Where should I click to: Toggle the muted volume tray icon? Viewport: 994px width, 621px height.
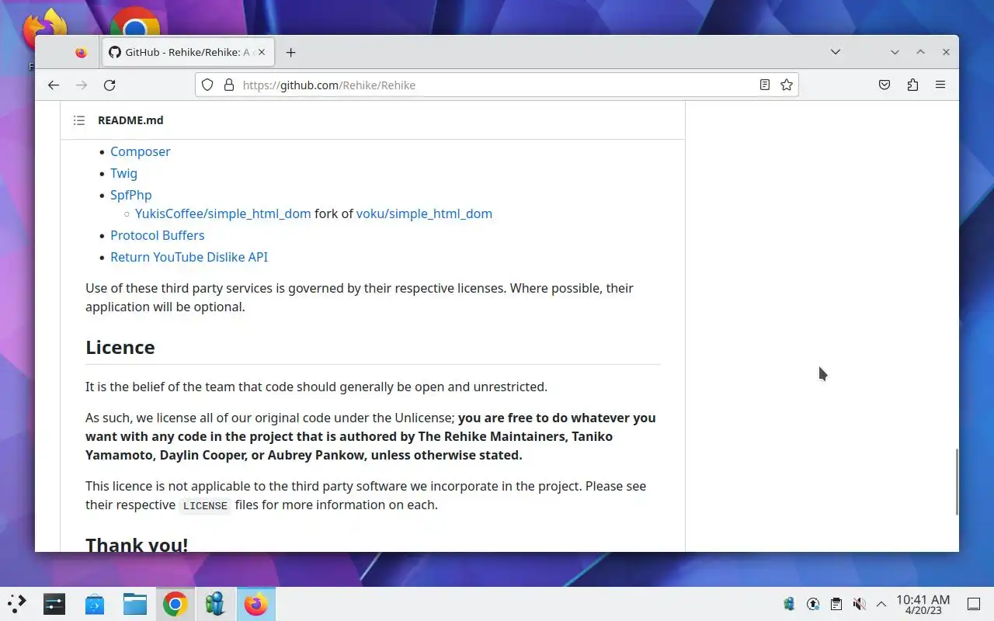pyautogui.click(x=859, y=603)
